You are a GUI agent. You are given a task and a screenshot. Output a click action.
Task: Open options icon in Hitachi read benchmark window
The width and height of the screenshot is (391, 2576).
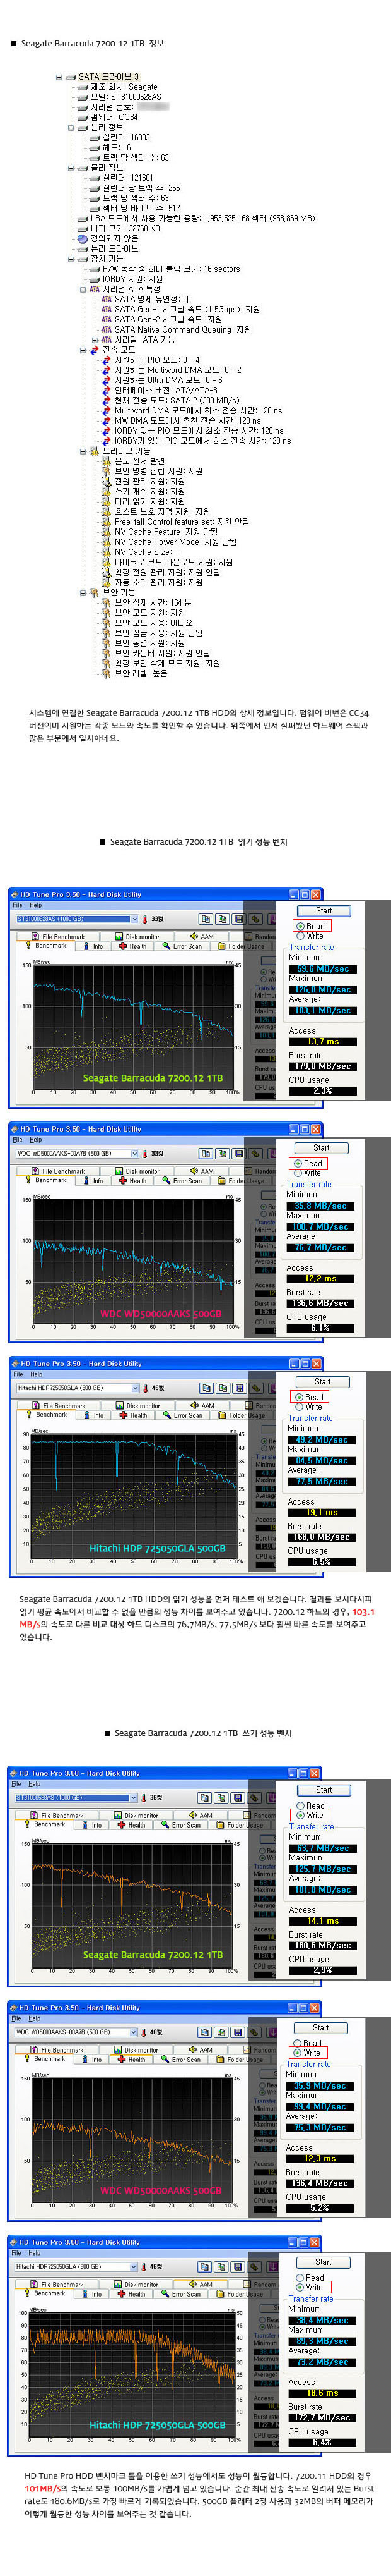click(255, 1388)
